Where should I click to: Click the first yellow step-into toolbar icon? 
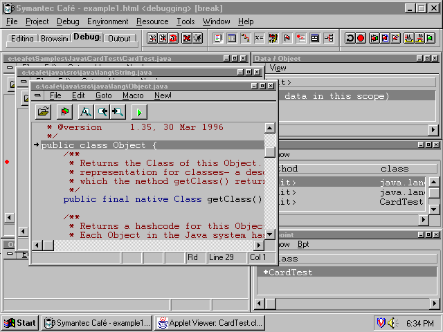tap(408, 38)
